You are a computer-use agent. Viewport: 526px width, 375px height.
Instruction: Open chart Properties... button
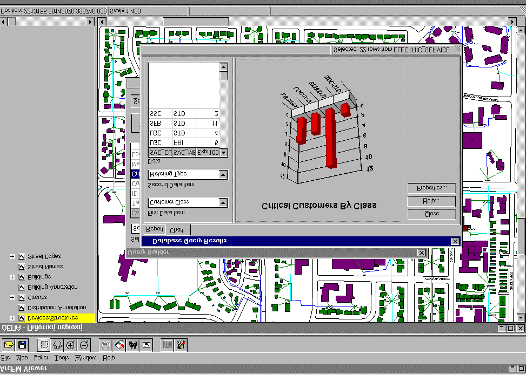pos(432,188)
